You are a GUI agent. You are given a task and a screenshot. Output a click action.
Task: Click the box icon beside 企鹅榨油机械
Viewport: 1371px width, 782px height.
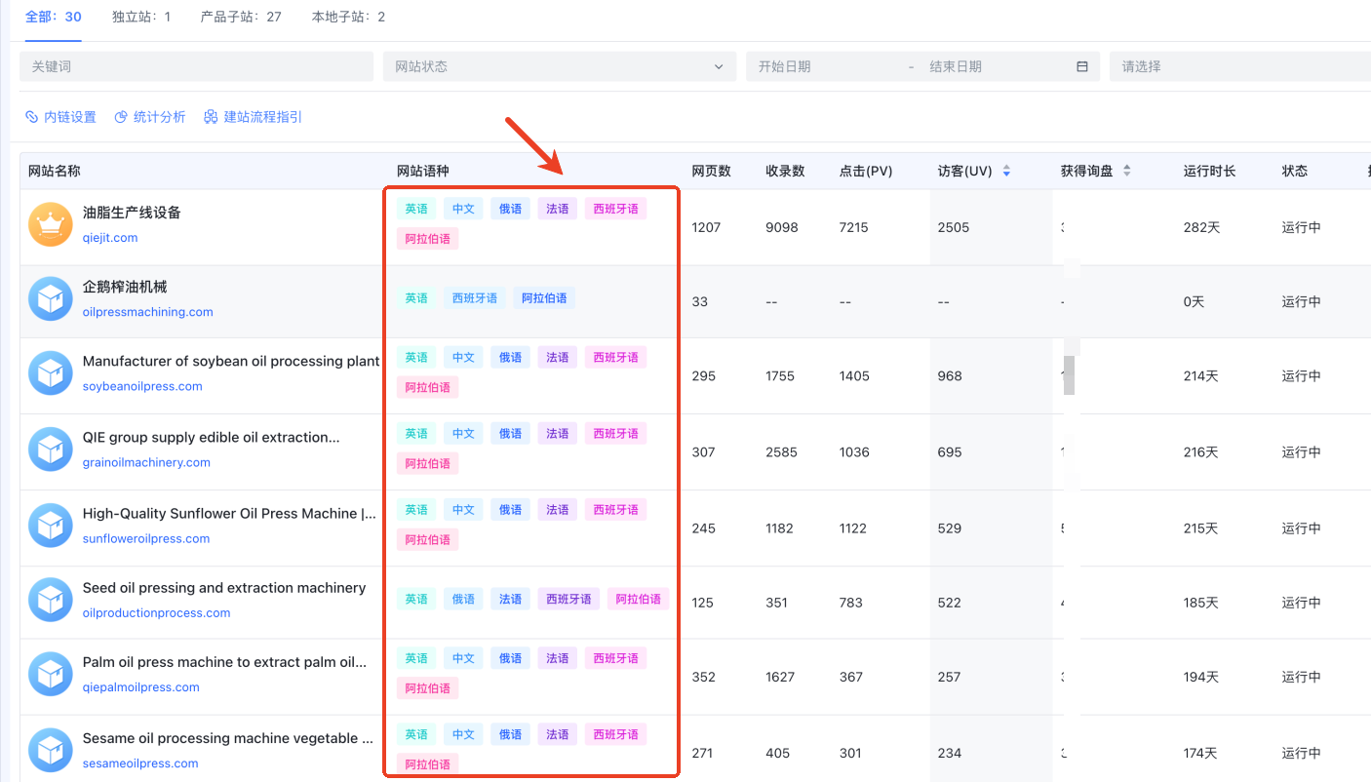(x=51, y=299)
